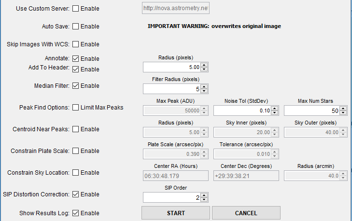The width and height of the screenshot is (352, 221).
Task: Increase the Annotate Radius spinner value
Action: pyautogui.click(x=204, y=65)
